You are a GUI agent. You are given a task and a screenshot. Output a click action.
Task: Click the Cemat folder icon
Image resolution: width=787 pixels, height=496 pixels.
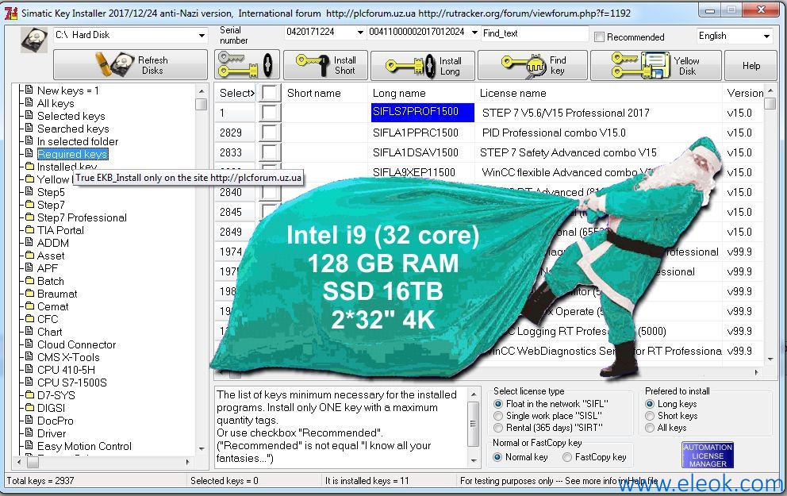[x=29, y=306]
